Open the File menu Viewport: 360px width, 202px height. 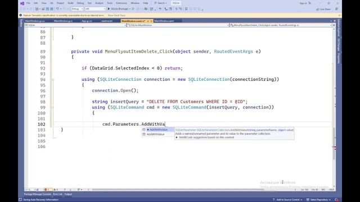pyautogui.click(x=28, y=3)
